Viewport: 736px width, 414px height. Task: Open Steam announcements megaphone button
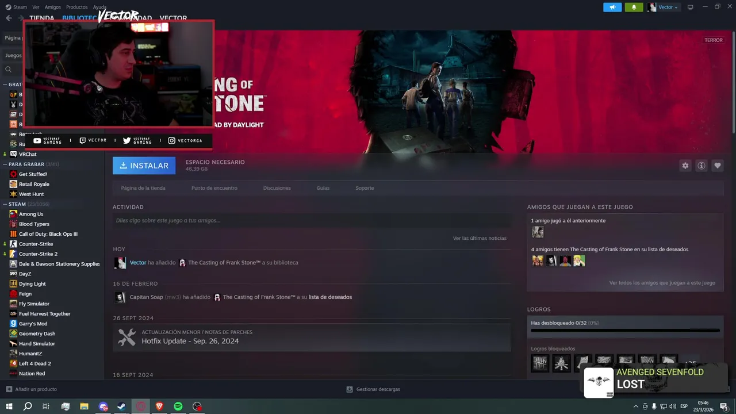point(612,7)
